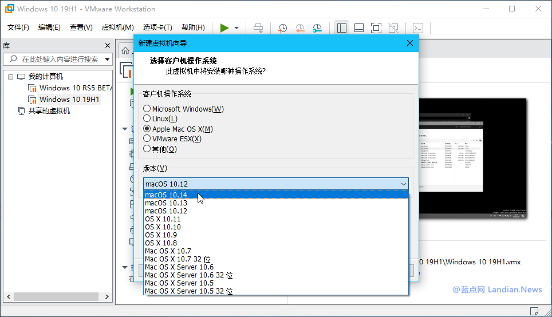
Task: Select Microsoft Windows radio button
Action: click(x=147, y=109)
